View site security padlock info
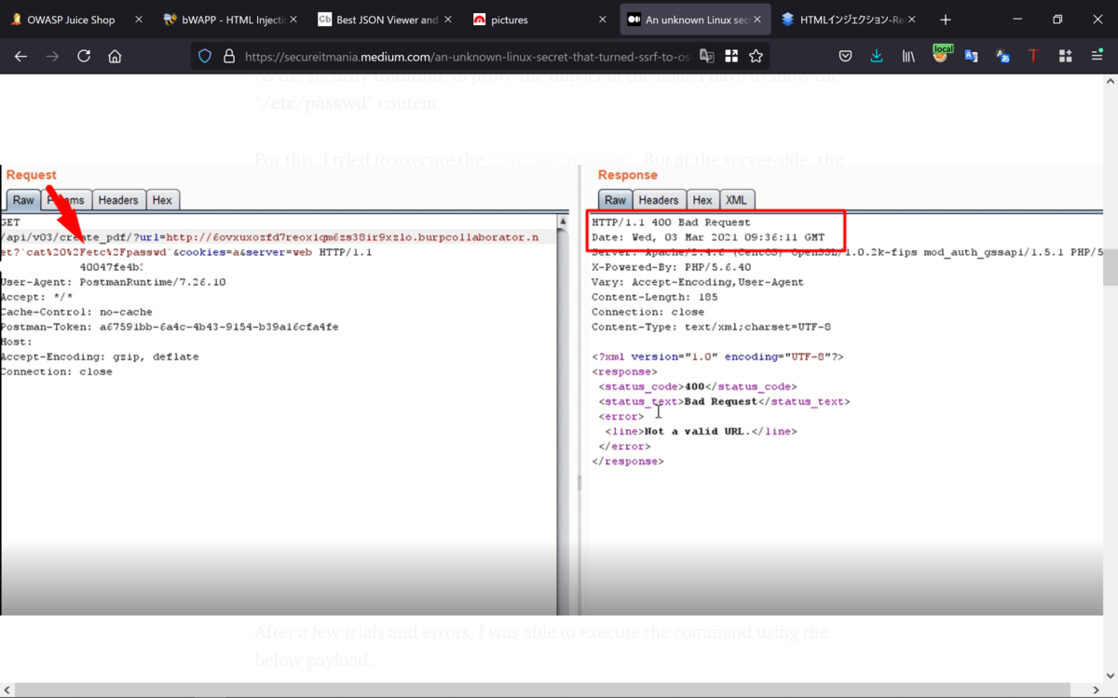Viewport: 1118px width, 698px height. [x=229, y=57]
